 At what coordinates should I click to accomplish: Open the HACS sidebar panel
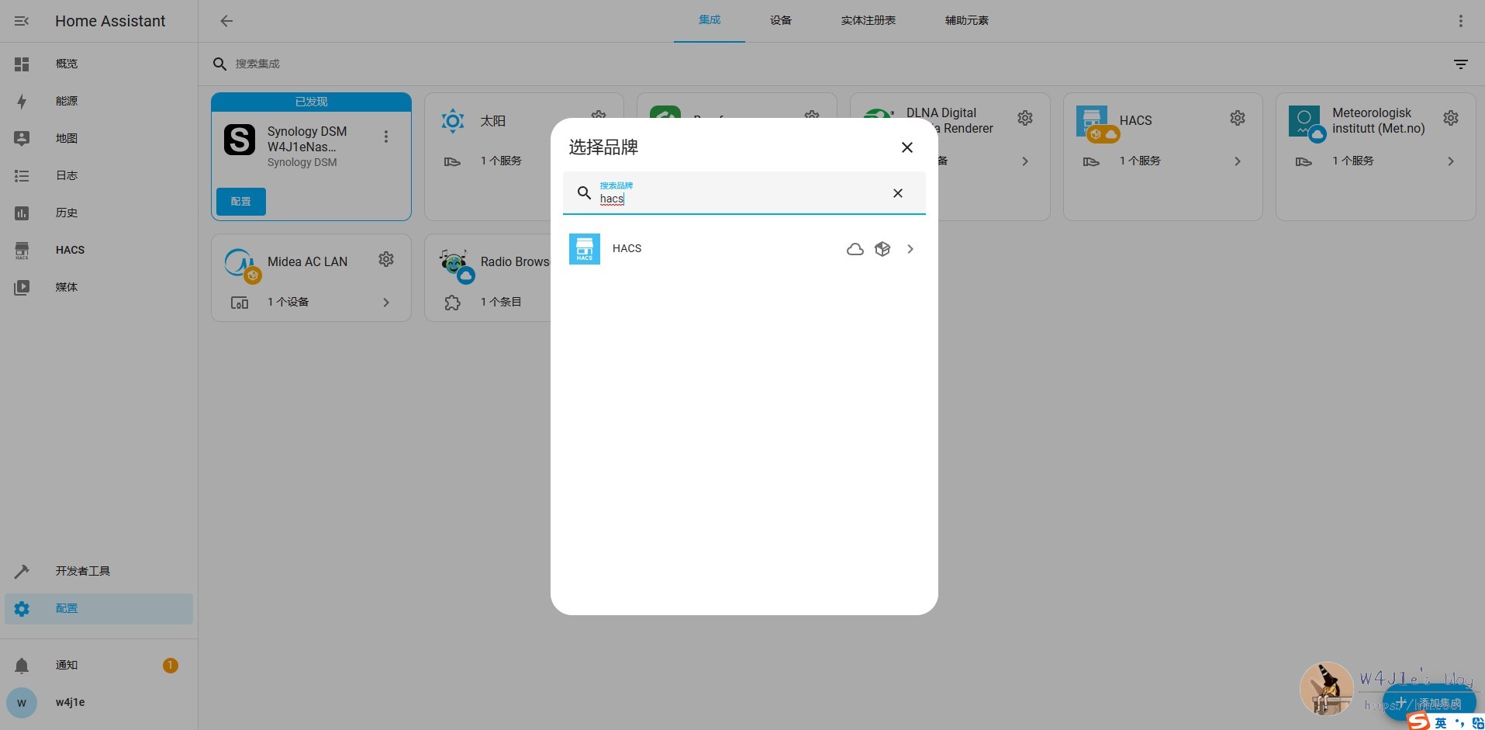[x=70, y=250]
